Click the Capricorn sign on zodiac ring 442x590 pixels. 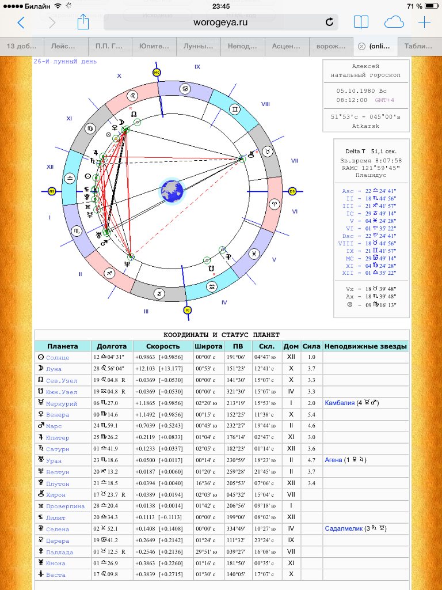point(159,293)
